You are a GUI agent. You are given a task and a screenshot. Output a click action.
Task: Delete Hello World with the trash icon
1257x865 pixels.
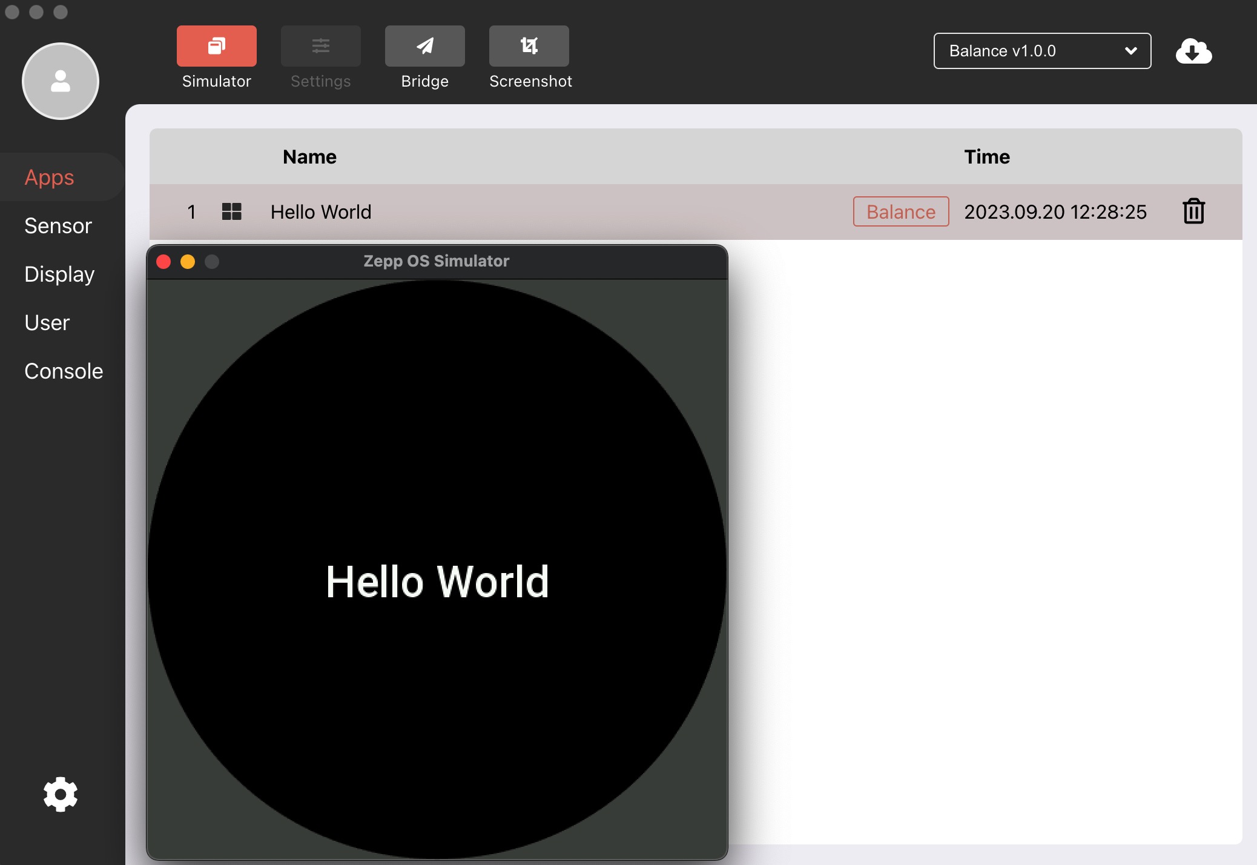[1193, 211]
